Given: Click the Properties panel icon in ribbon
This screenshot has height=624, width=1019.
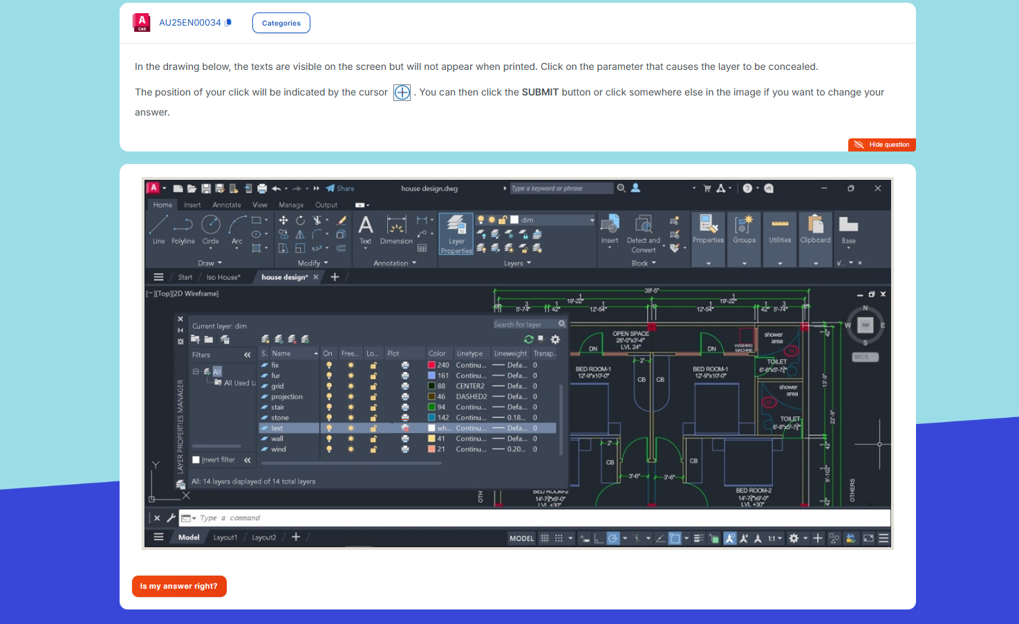Looking at the screenshot, I should coord(708,224).
